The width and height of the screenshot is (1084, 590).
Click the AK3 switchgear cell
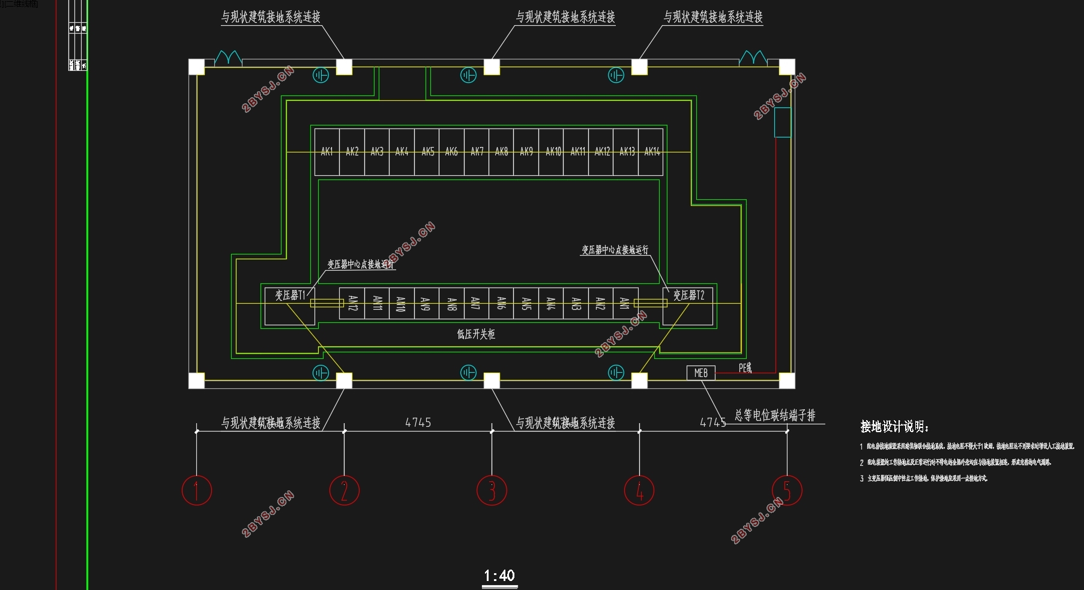(x=377, y=152)
